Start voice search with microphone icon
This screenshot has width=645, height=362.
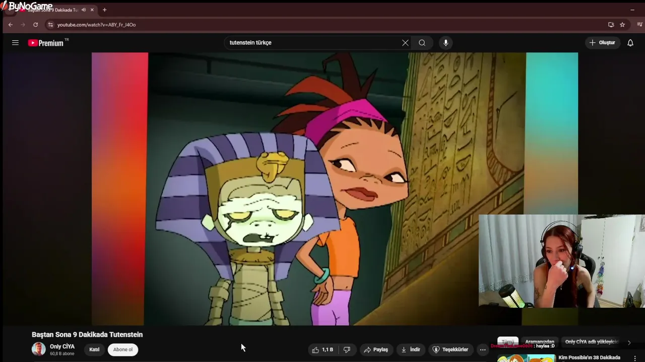pyautogui.click(x=445, y=43)
